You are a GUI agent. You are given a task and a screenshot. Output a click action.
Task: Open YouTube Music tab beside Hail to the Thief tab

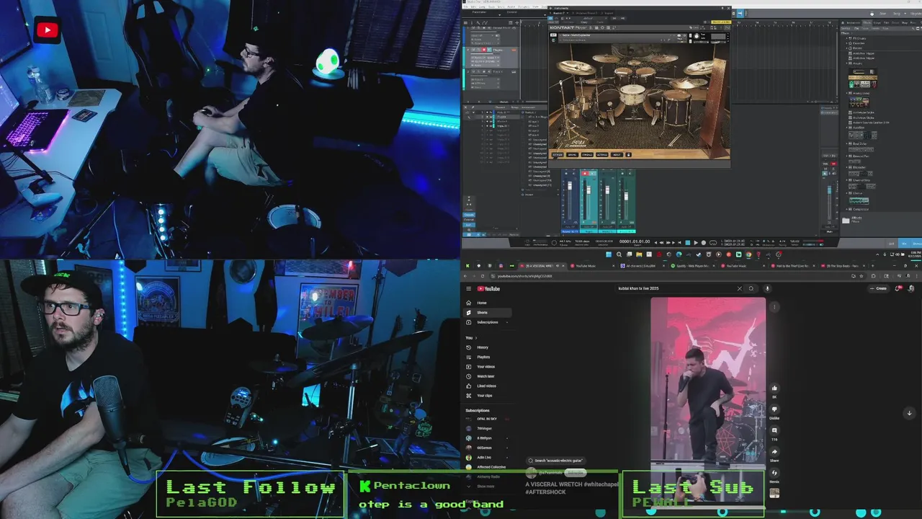click(745, 266)
